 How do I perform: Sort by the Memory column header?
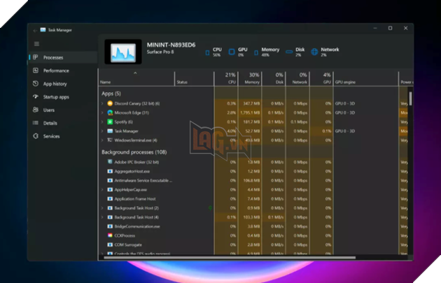250,78
